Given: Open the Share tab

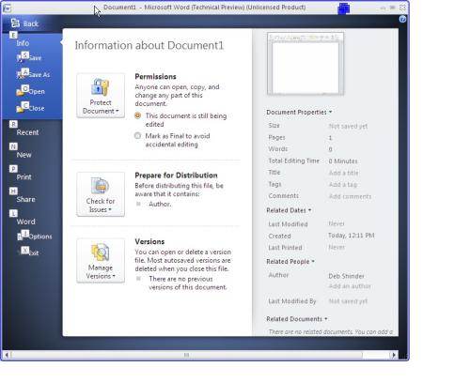Looking at the screenshot, I should pyautogui.click(x=25, y=199).
